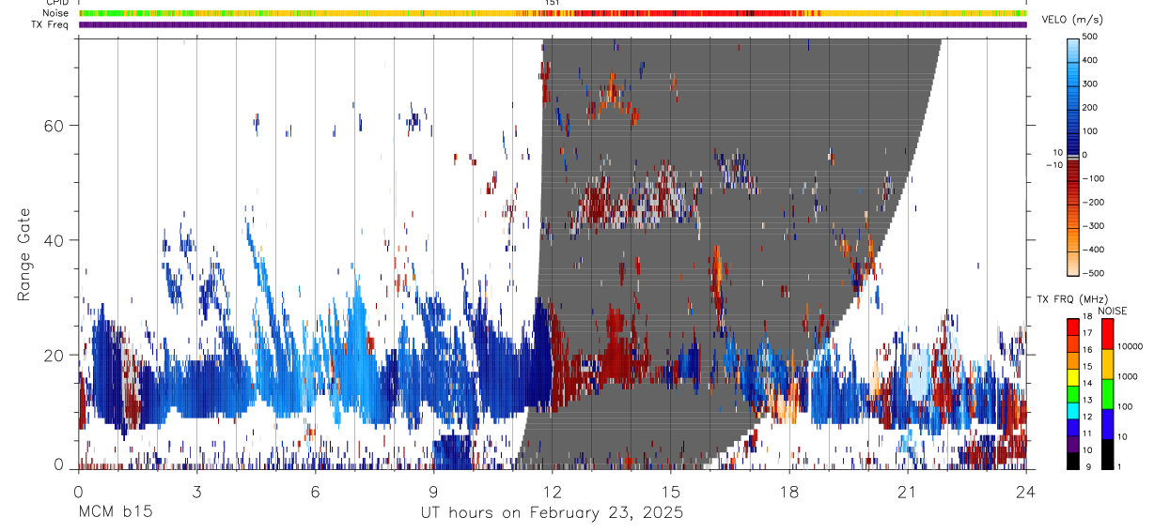Image resolution: width=1154 pixels, height=532 pixels.
Task: Select hour 12 on the UT axis
Action: point(553,491)
